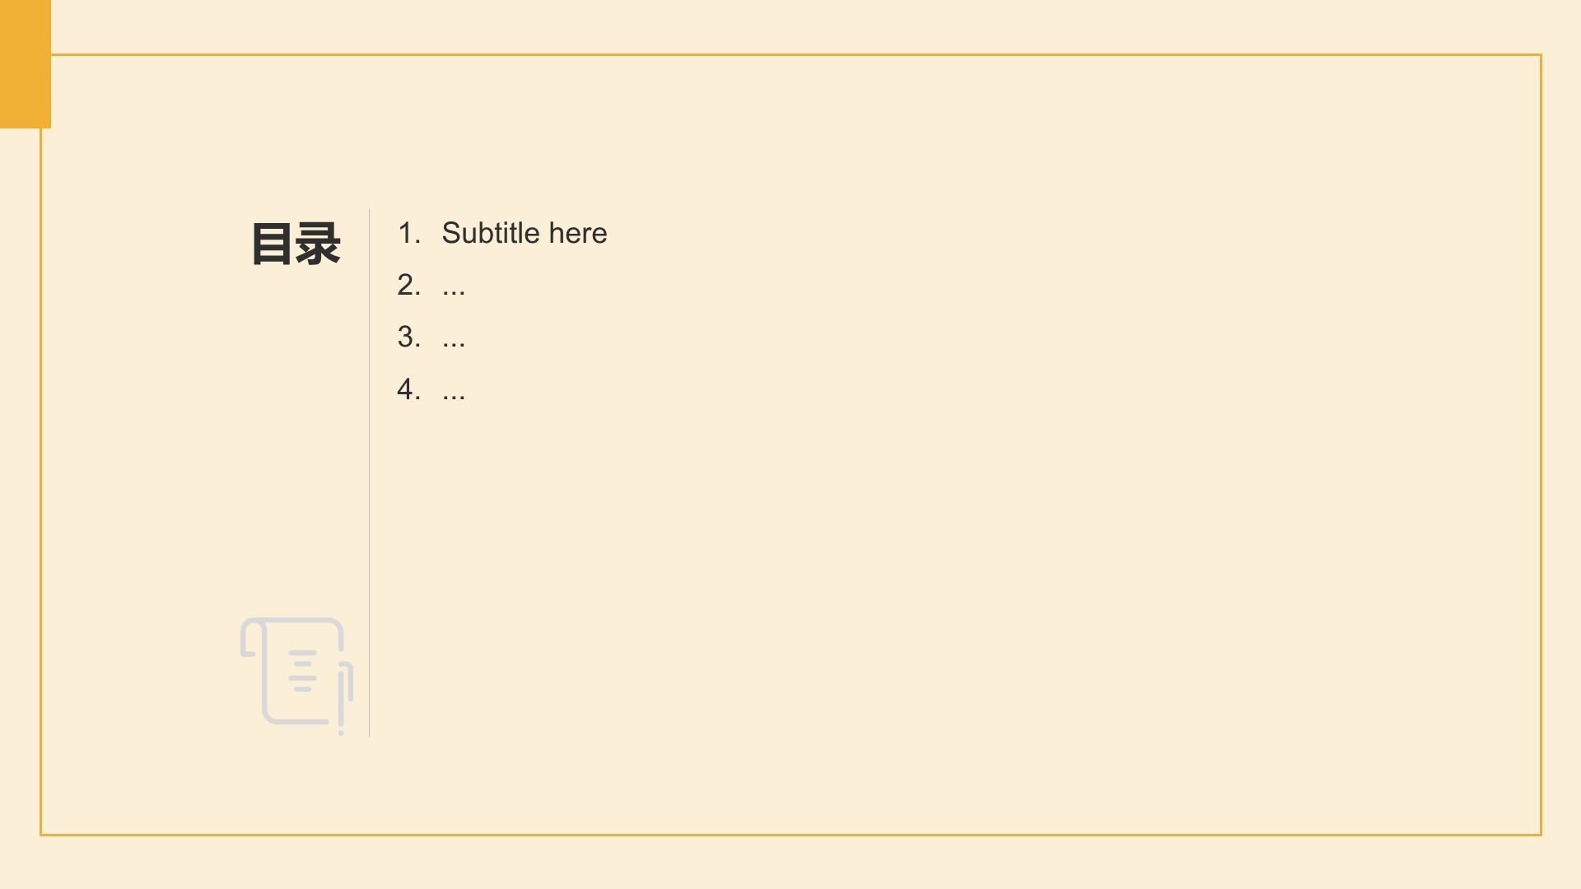Viewport: 1581px width, 889px height.
Task: Click the 录 character in the title
Action: (318, 244)
